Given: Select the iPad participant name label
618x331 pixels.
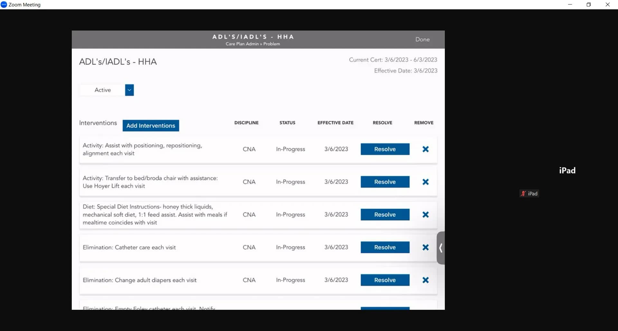Looking at the screenshot, I should click(x=533, y=193).
